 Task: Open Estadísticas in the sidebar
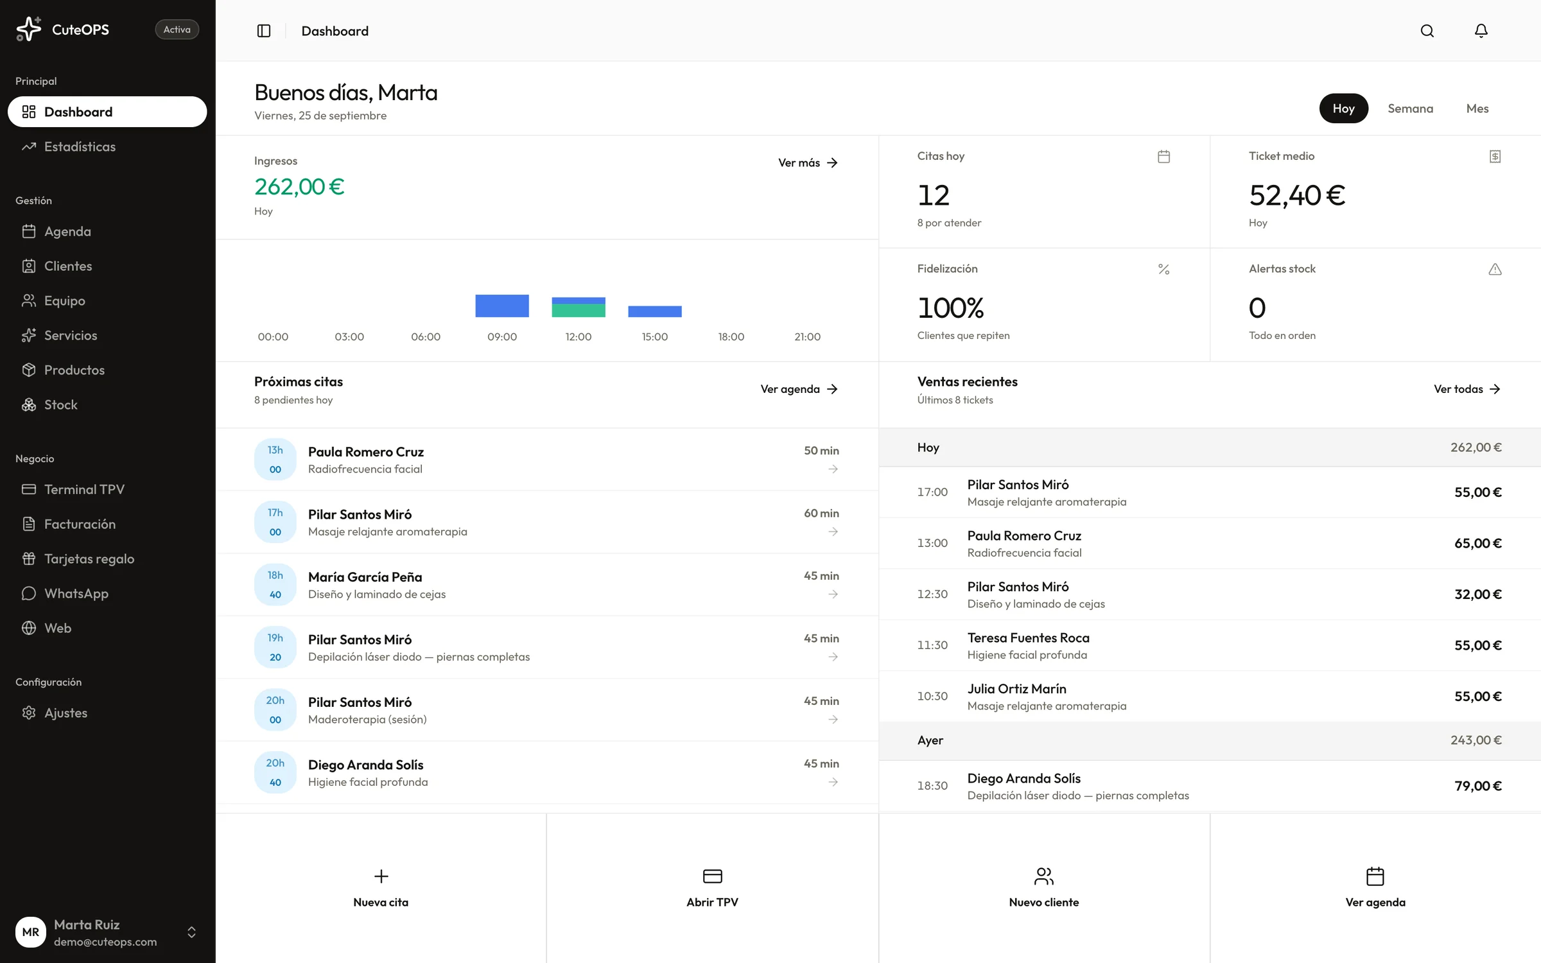(x=107, y=146)
